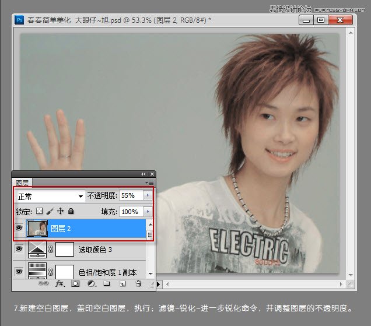Open the blend mode dropdown 正常

(50, 197)
